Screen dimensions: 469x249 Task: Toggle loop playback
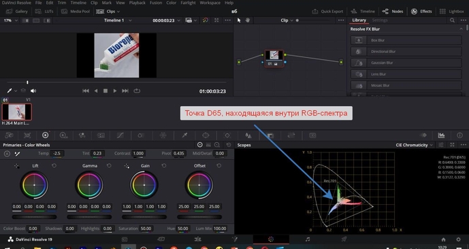137,91
